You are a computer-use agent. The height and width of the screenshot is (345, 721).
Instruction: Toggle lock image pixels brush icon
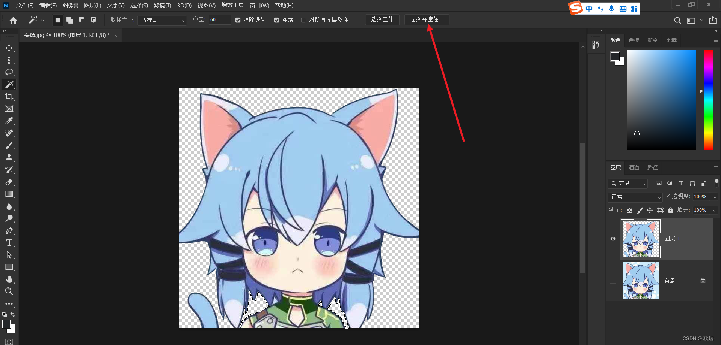(640, 210)
